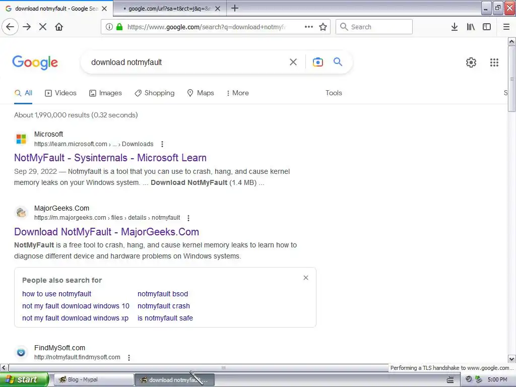Open page actions three-dot menu

tap(309, 27)
